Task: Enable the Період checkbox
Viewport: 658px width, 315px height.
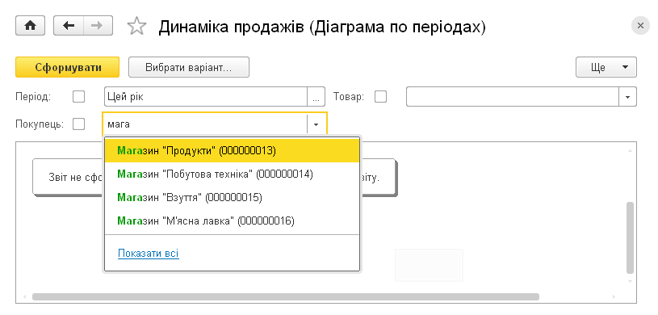Action: (78, 97)
